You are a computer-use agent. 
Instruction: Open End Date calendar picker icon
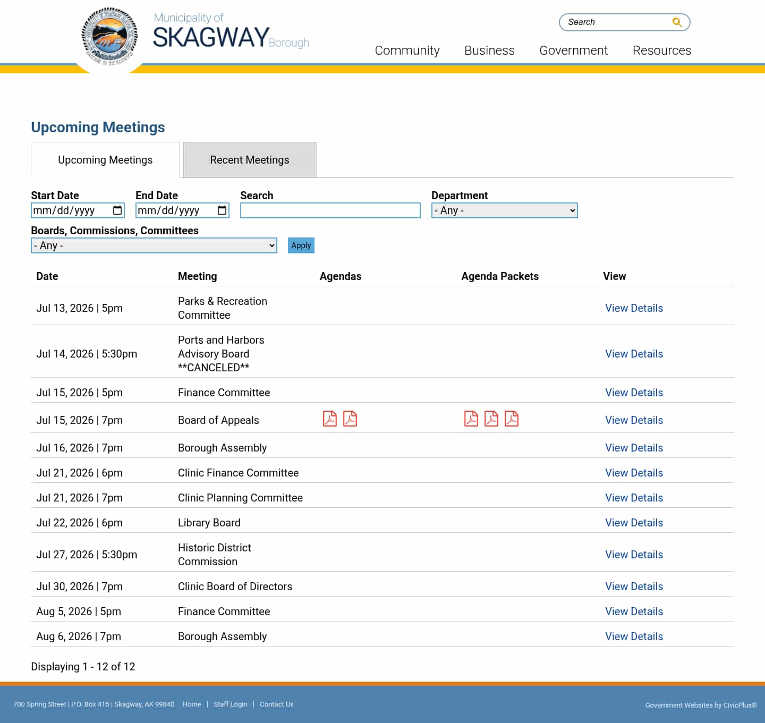(x=222, y=210)
